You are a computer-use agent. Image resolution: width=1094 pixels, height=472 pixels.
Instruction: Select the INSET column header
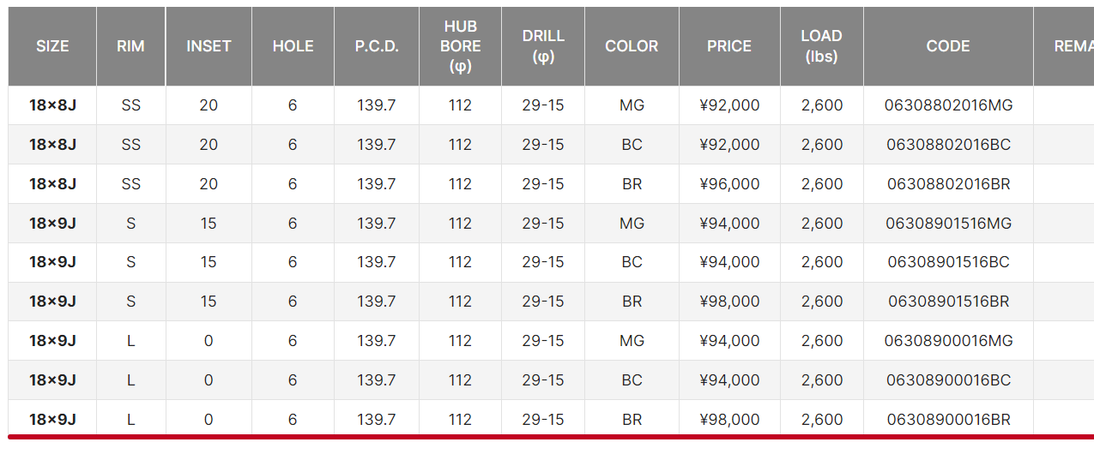(209, 46)
